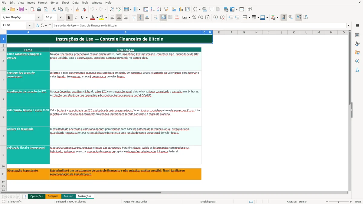Open the Function Wizard fx
The height and width of the screenshot is (204, 363).
pyautogui.click(x=38, y=26)
